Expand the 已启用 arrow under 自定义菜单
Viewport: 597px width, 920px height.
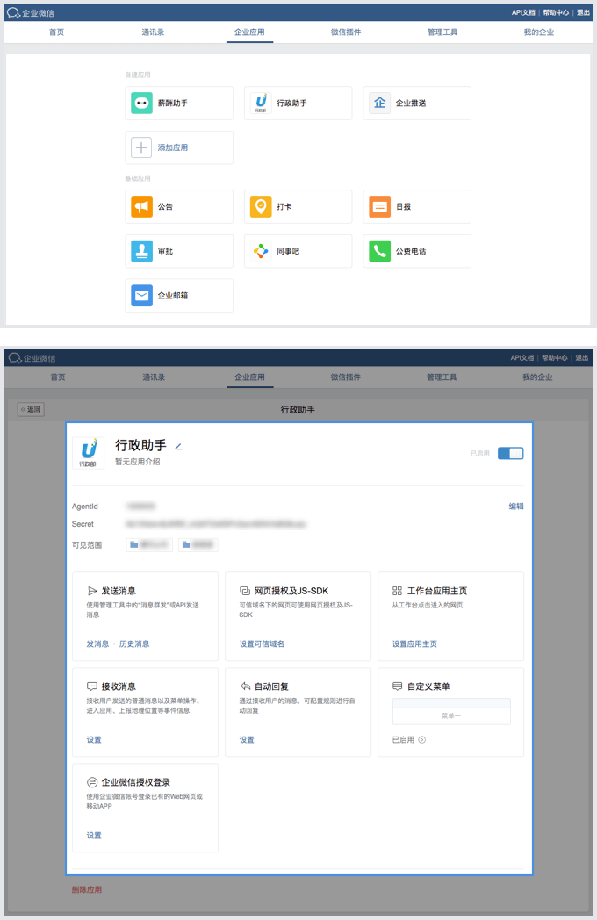coord(421,740)
